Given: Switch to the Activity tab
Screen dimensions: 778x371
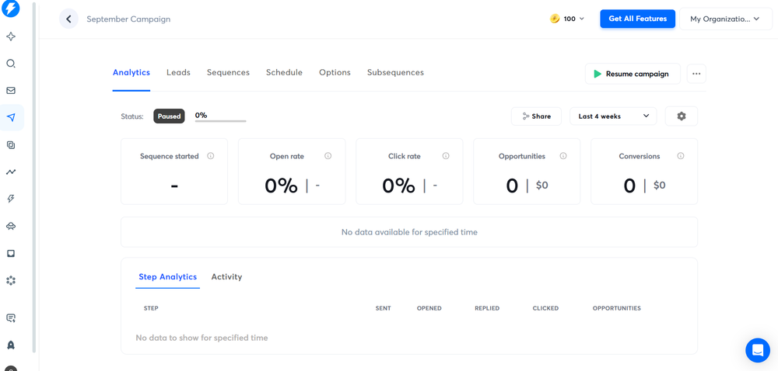Looking at the screenshot, I should click(226, 277).
